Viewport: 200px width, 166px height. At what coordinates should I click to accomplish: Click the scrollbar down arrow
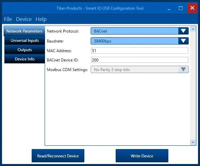click(193, 142)
